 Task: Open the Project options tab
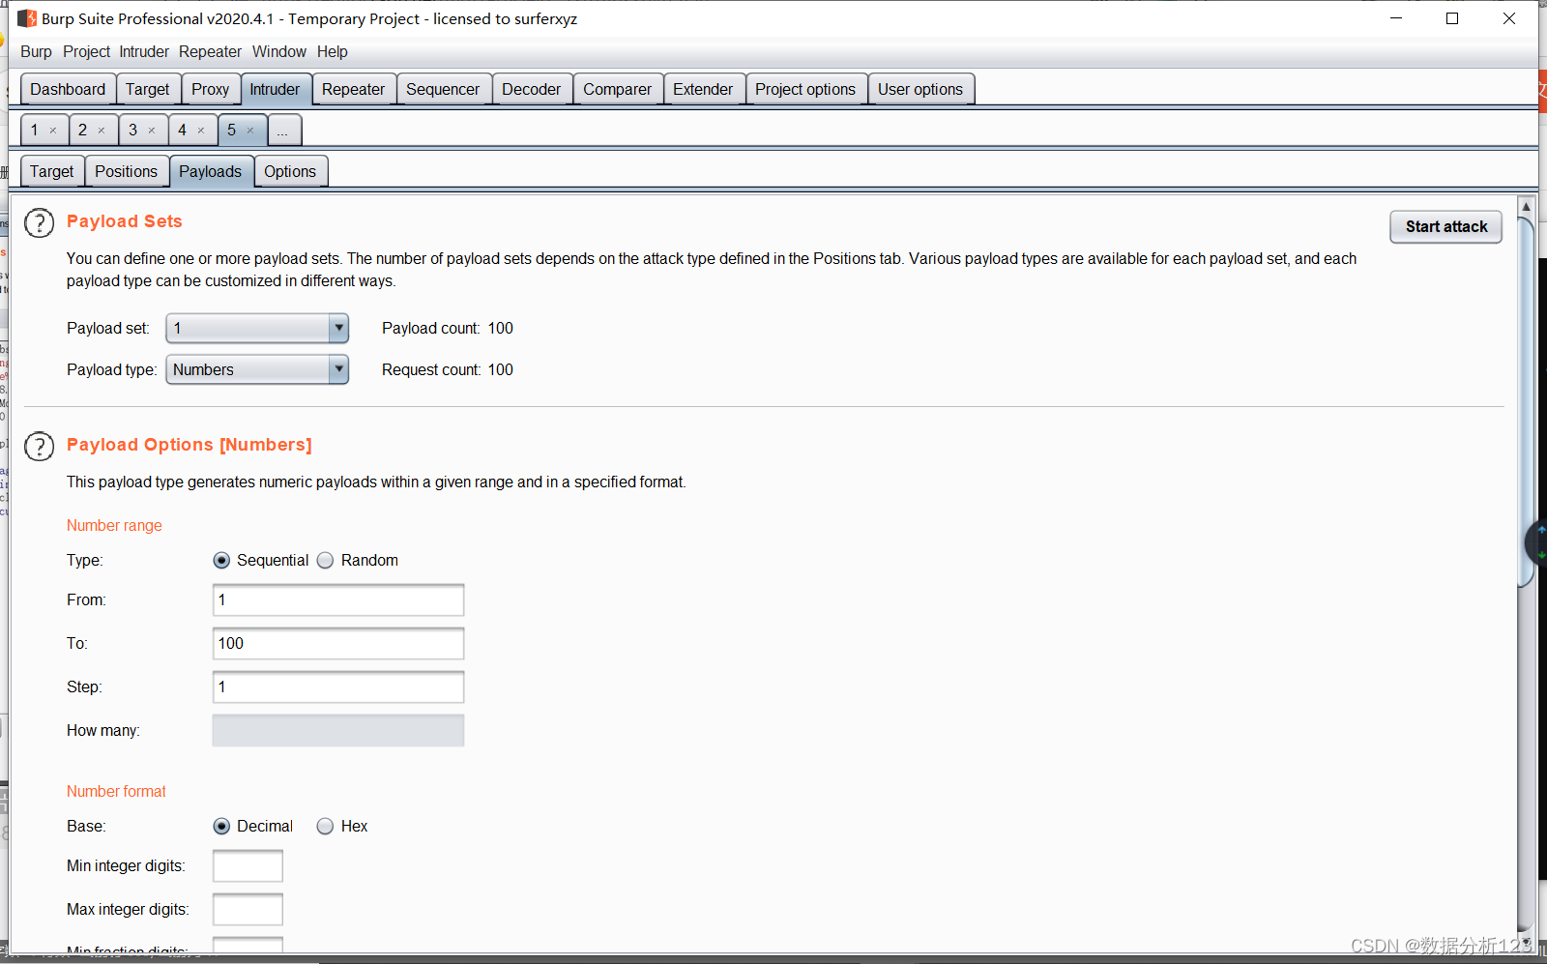pos(805,89)
